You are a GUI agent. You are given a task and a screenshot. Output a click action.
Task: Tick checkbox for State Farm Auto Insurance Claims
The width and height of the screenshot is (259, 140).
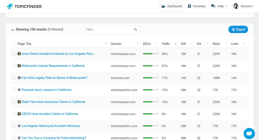[x=14, y=102]
